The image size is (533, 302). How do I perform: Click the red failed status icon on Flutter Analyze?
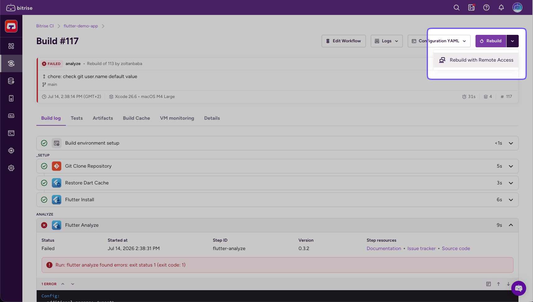(x=44, y=225)
